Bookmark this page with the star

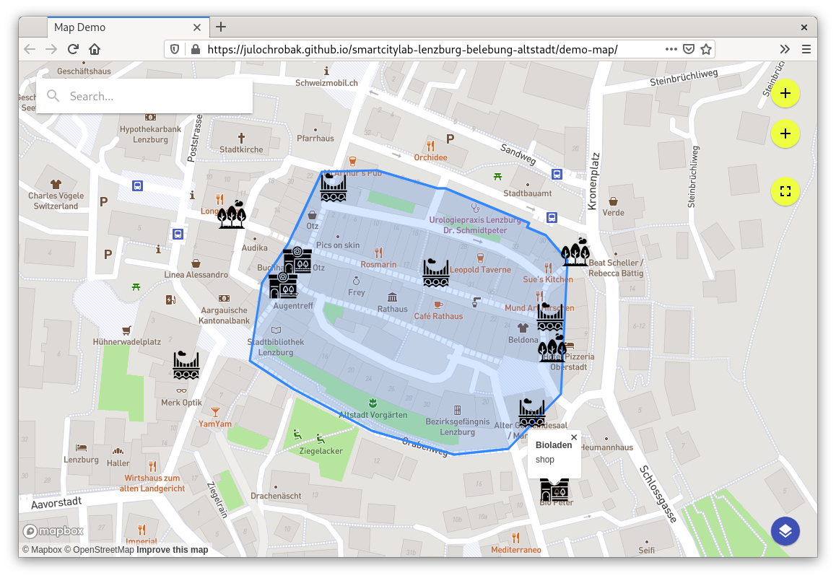point(707,50)
